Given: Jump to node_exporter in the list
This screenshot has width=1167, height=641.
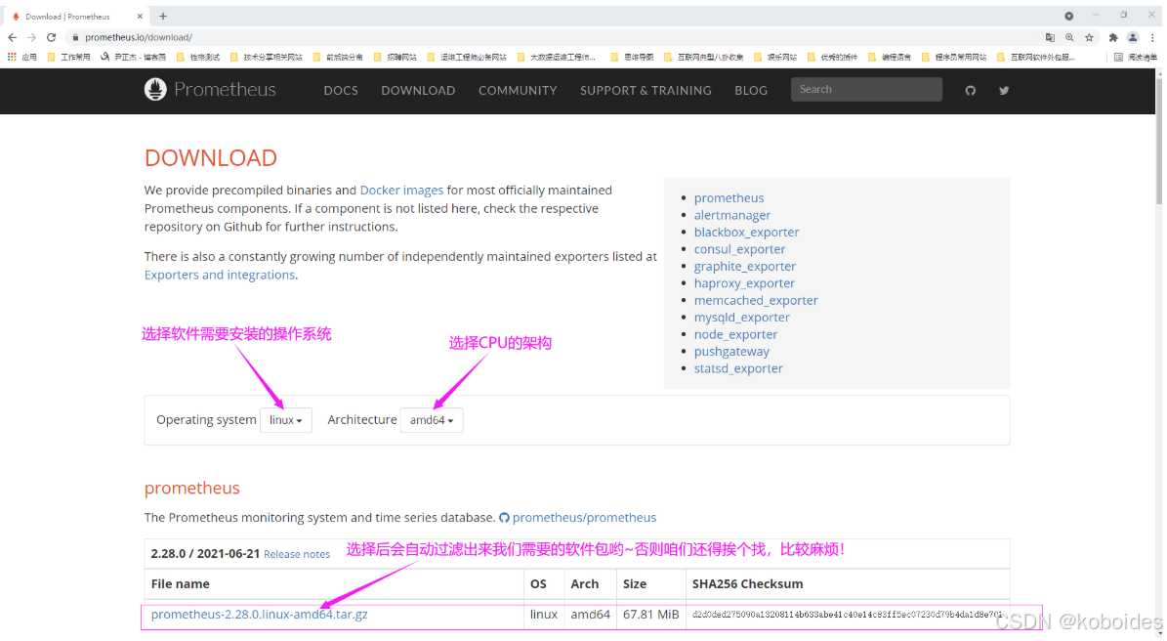Looking at the screenshot, I should (x=735, y=335).
